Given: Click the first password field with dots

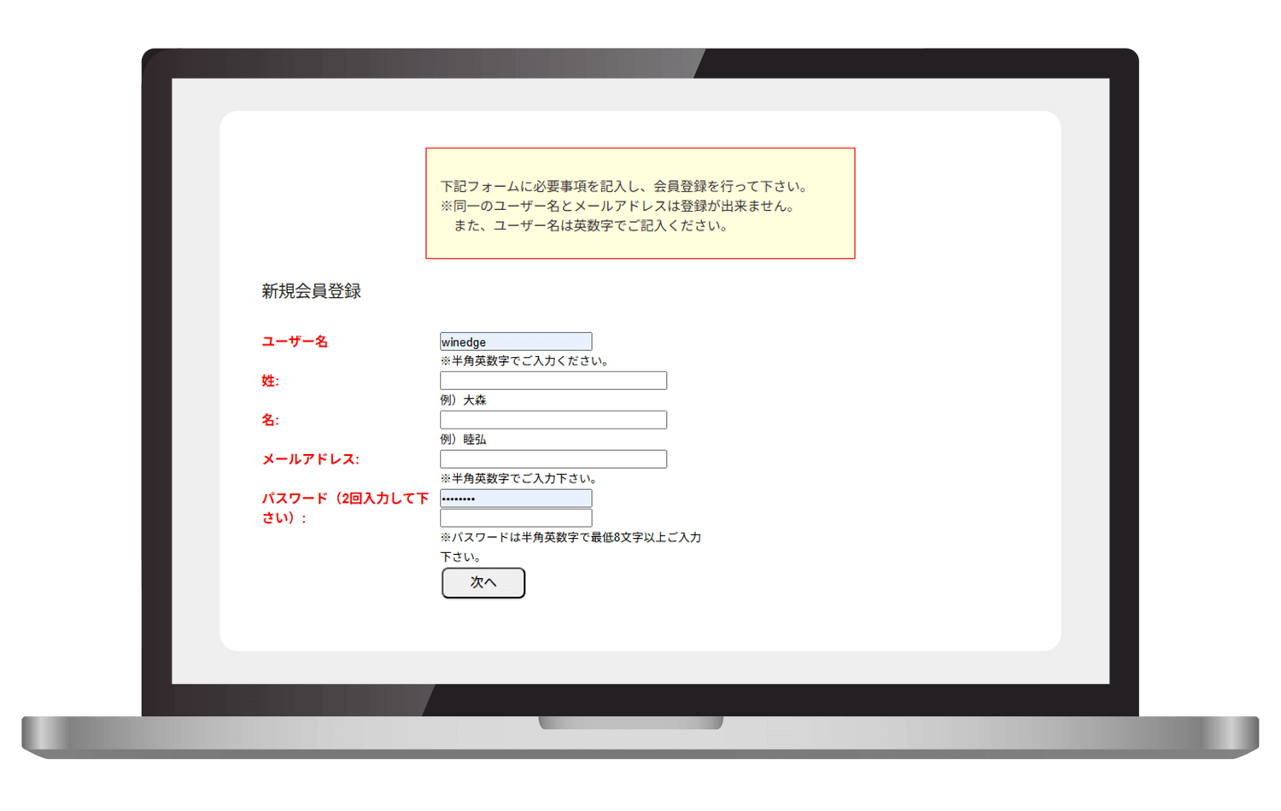Looking at the screenshot, I should click(515, 499).
